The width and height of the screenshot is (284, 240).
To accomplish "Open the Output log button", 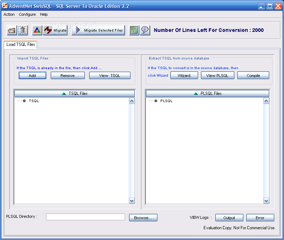I will tap(229, 218).
